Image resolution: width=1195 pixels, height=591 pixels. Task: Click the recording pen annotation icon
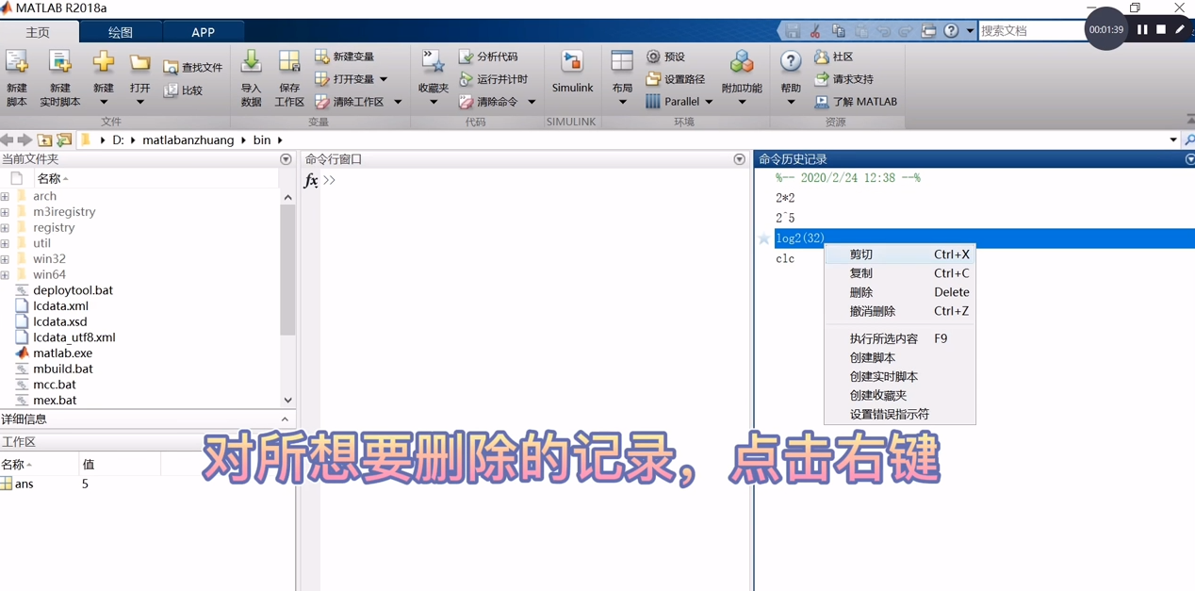coord(1180,30)
